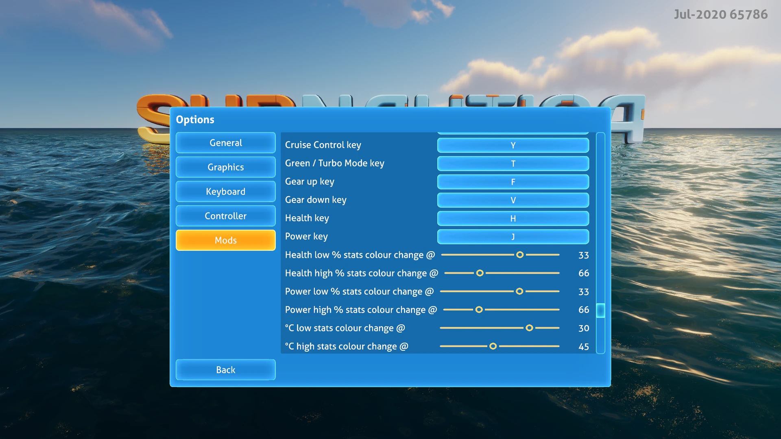
Task: Click the Options panel title
Action: click(x=195, y=120)
